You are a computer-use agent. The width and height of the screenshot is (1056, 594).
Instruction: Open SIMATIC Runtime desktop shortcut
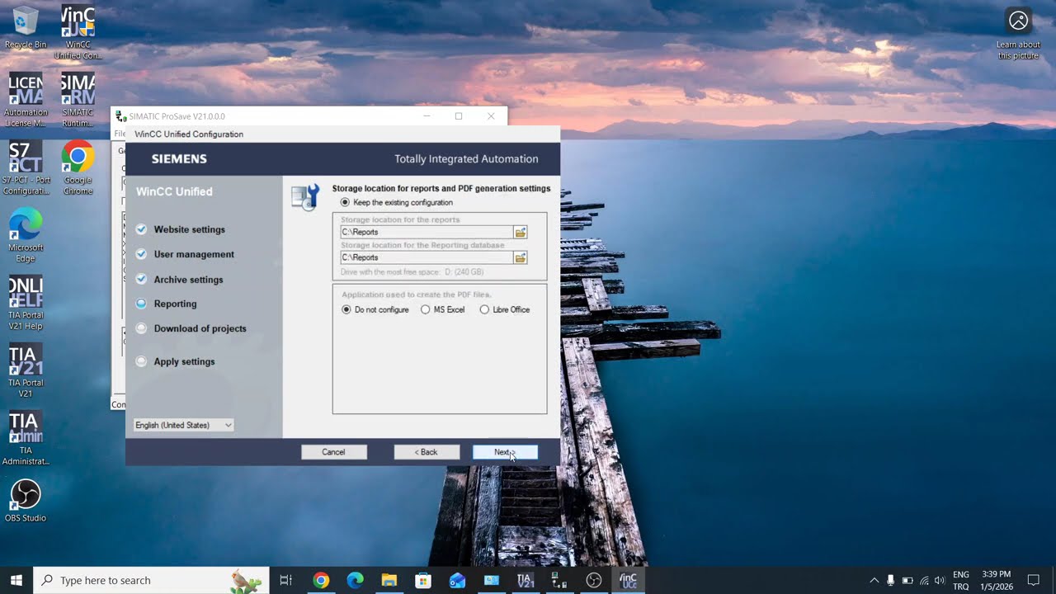point(78,101)
